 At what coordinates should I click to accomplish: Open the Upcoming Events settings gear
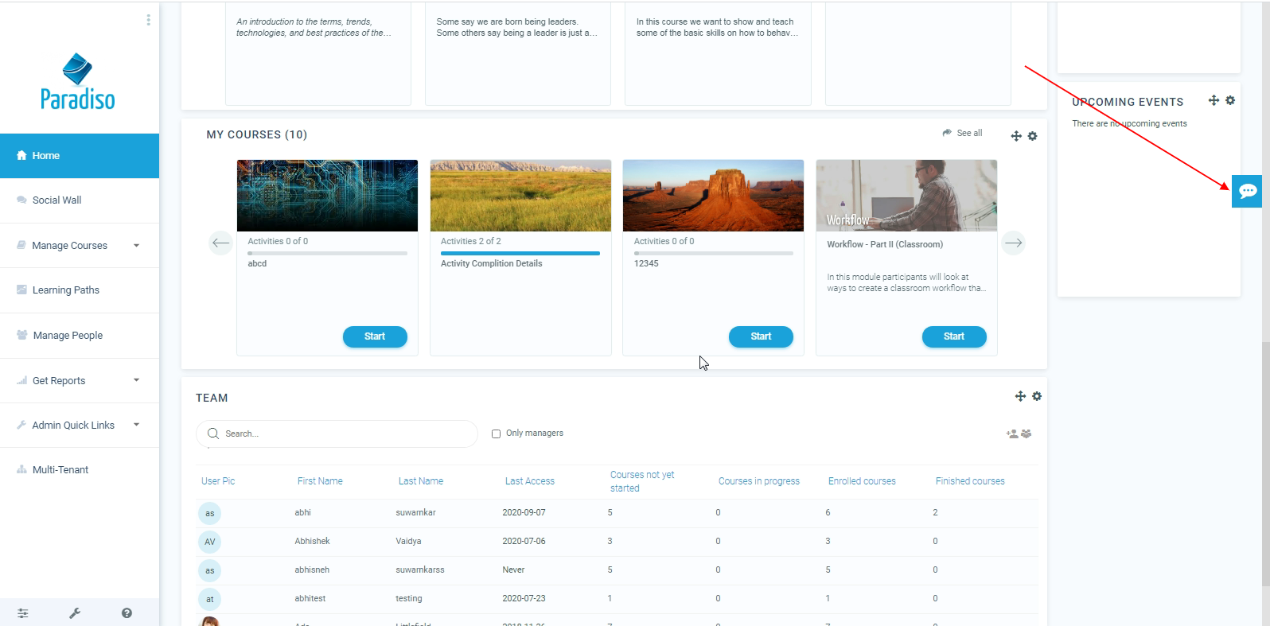1230,100
